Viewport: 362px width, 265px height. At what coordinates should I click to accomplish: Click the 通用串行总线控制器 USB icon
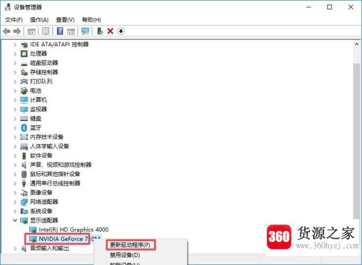[24, 183]
